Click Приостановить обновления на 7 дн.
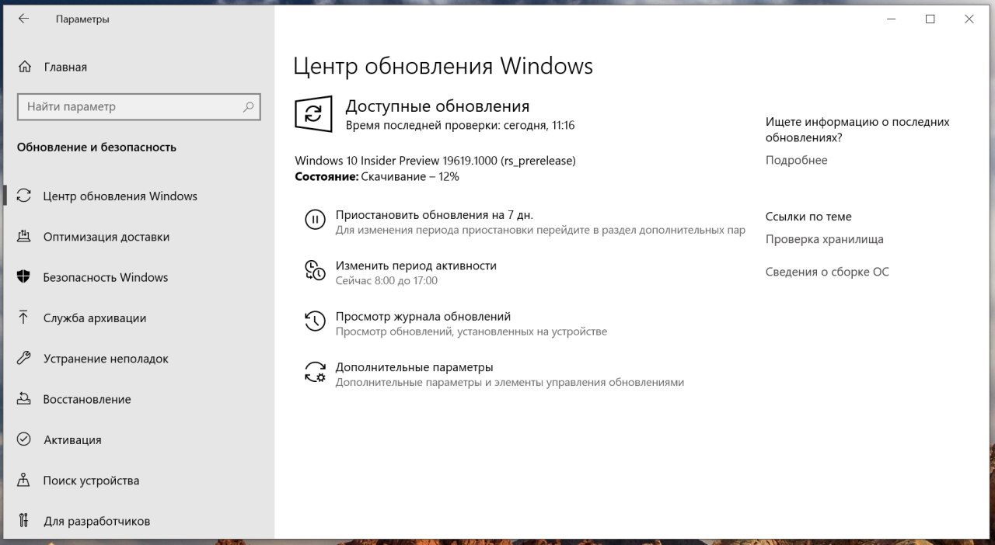The image size is (995, 545). pyautogui.click(x=434, y=215)
